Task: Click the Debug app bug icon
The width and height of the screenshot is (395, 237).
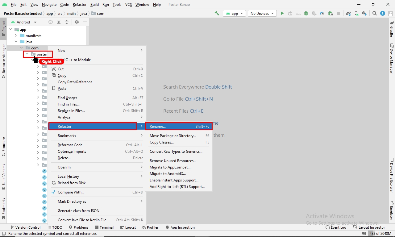Action: click(x=306, y=13)
